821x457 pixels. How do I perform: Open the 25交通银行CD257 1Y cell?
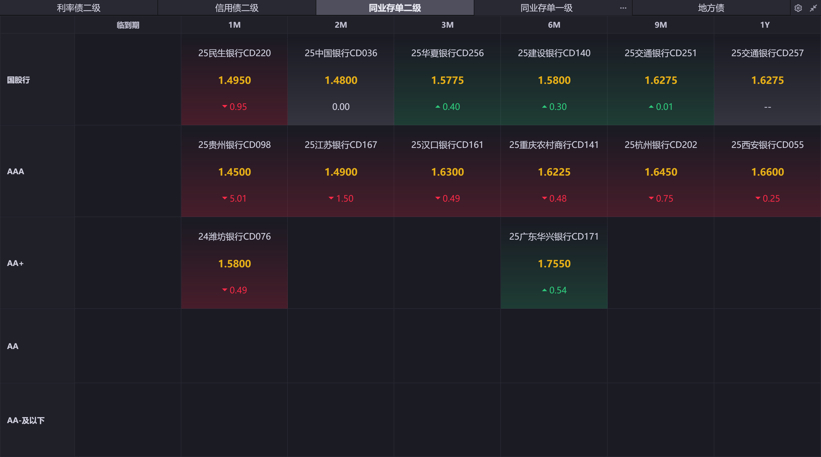(x=767, y=80)
